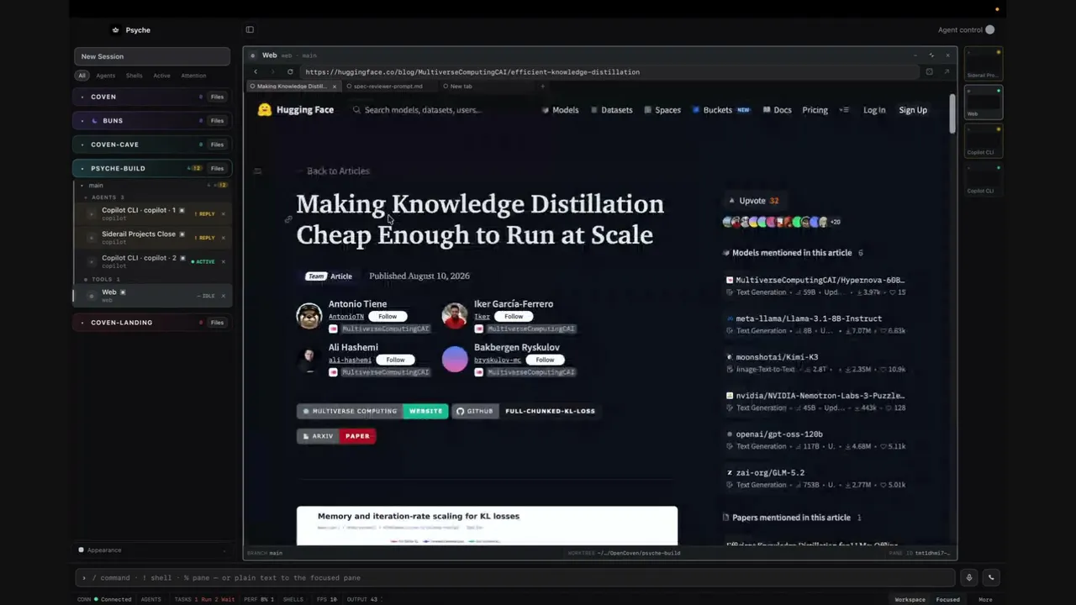
Task: Search models, datasets, users field
Action: click(422, 110)
